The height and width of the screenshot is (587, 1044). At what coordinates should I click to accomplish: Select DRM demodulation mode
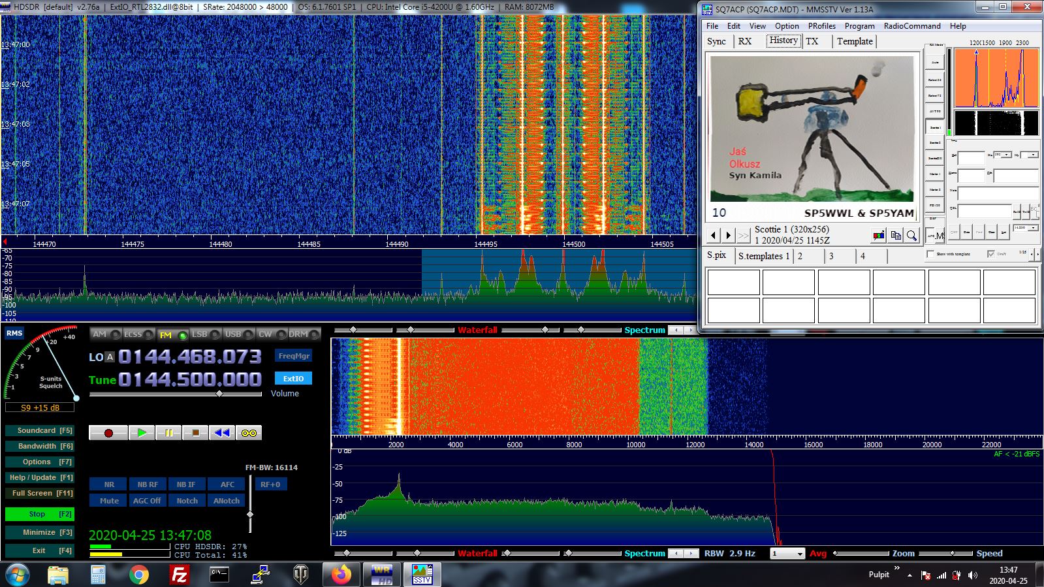304,334
